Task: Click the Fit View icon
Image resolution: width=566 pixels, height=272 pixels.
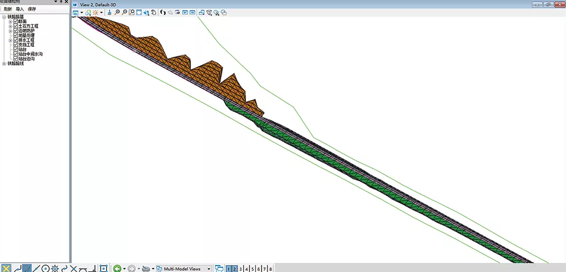Action: [139, 13]
